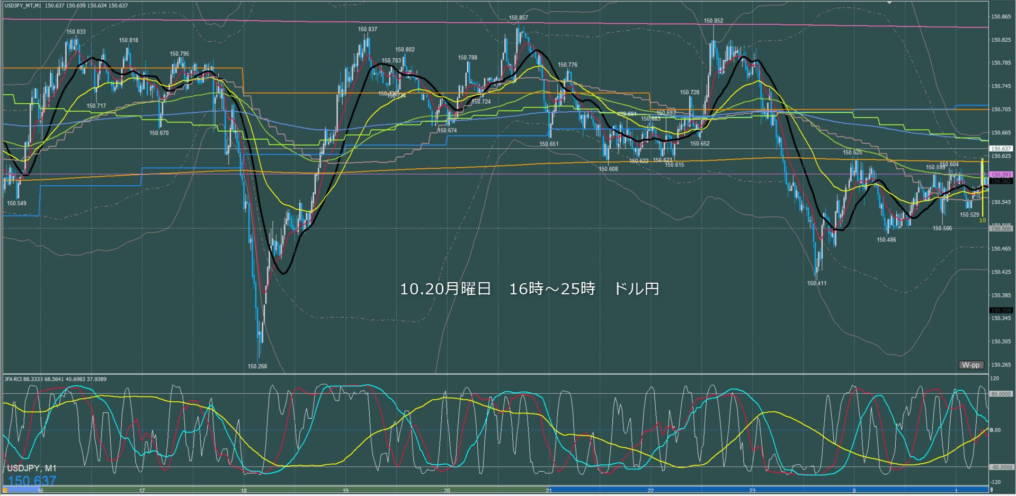Click the gray 150.500 level tag
Image resolution: width=1016 pixels, height=496 pixels.
click(x=1001, y=229)
